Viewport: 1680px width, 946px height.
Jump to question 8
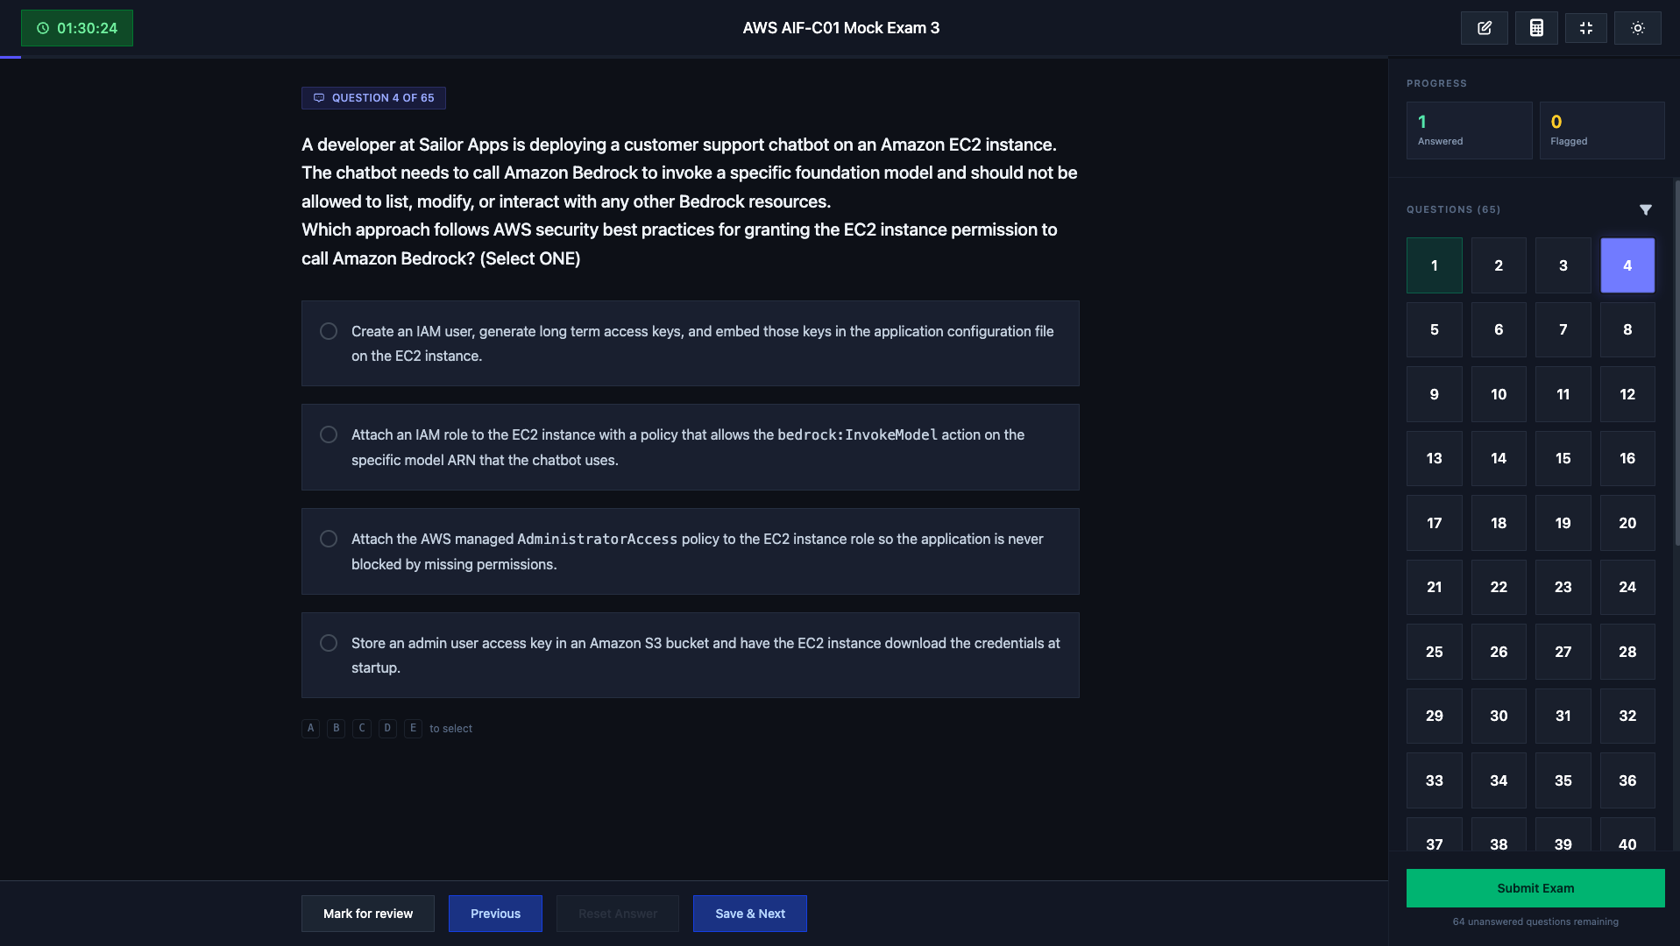click(x=1627, y=329)
